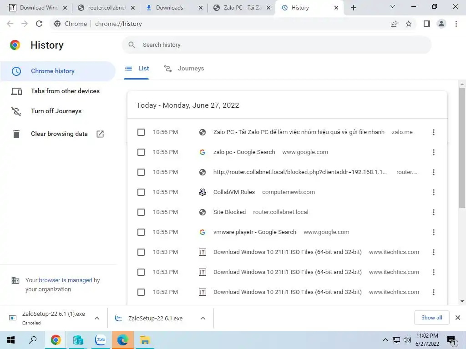The width and height of the screenshot is (466, 349).
Task: Open the tab search chevron
Action: point(393,6)
